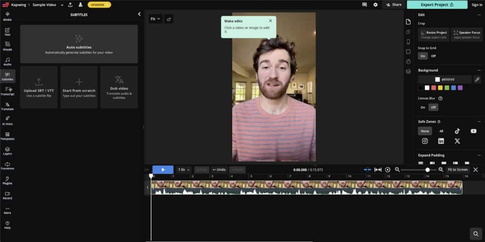The image size is (485, 242).
Task: Open the More options in sidebar
Action: click(x=8, y=210)
